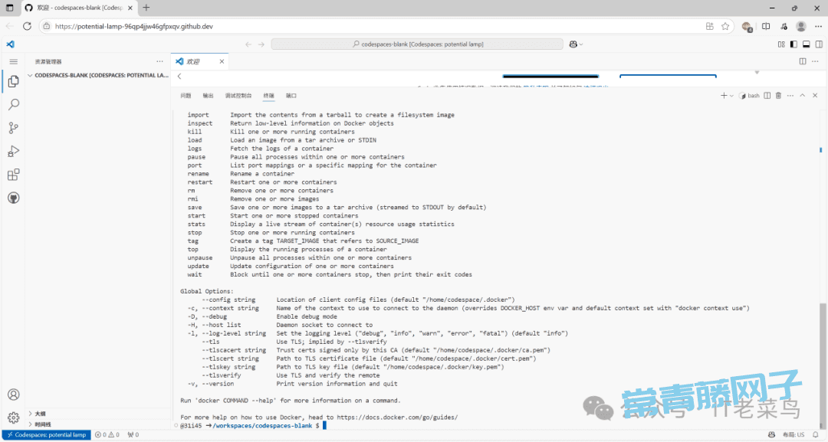828x442 pixels.
Task: Open the browser split screen tool
Action: (x=766, y=26)
